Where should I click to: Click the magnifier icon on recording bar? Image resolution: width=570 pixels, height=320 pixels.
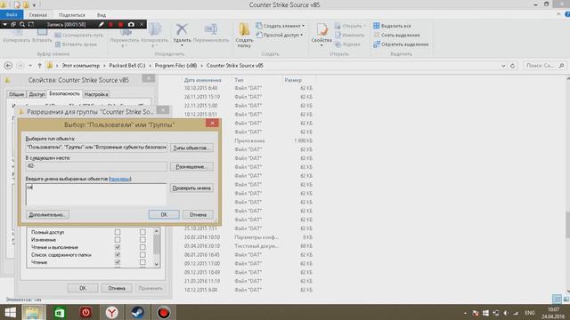point(22,24)
